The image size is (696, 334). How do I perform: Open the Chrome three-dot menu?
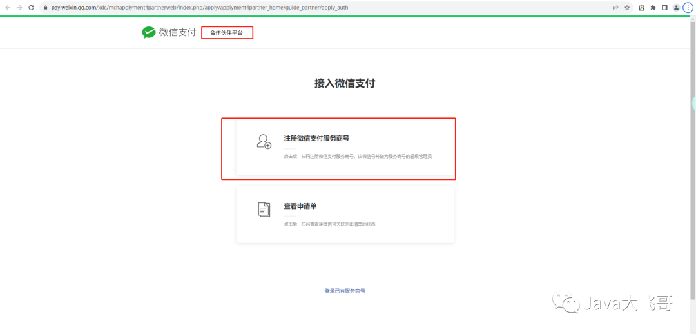(688, 8)
